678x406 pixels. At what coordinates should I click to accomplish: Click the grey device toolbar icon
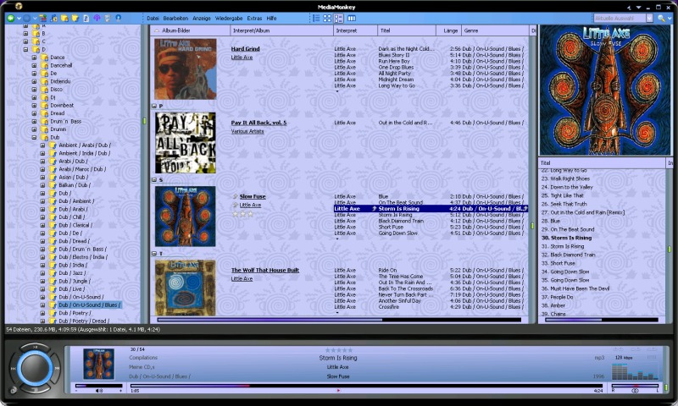(x=108, y=18)
